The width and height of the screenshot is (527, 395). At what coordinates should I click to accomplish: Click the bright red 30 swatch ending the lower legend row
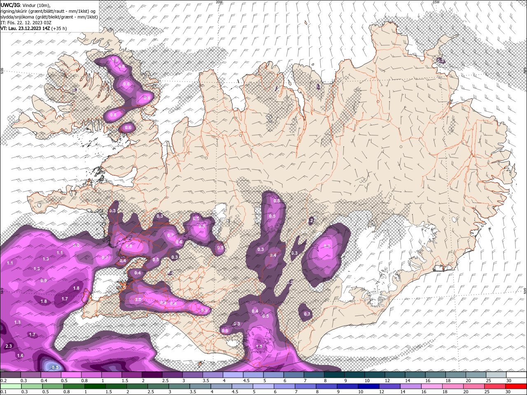(x=516, y=386)
